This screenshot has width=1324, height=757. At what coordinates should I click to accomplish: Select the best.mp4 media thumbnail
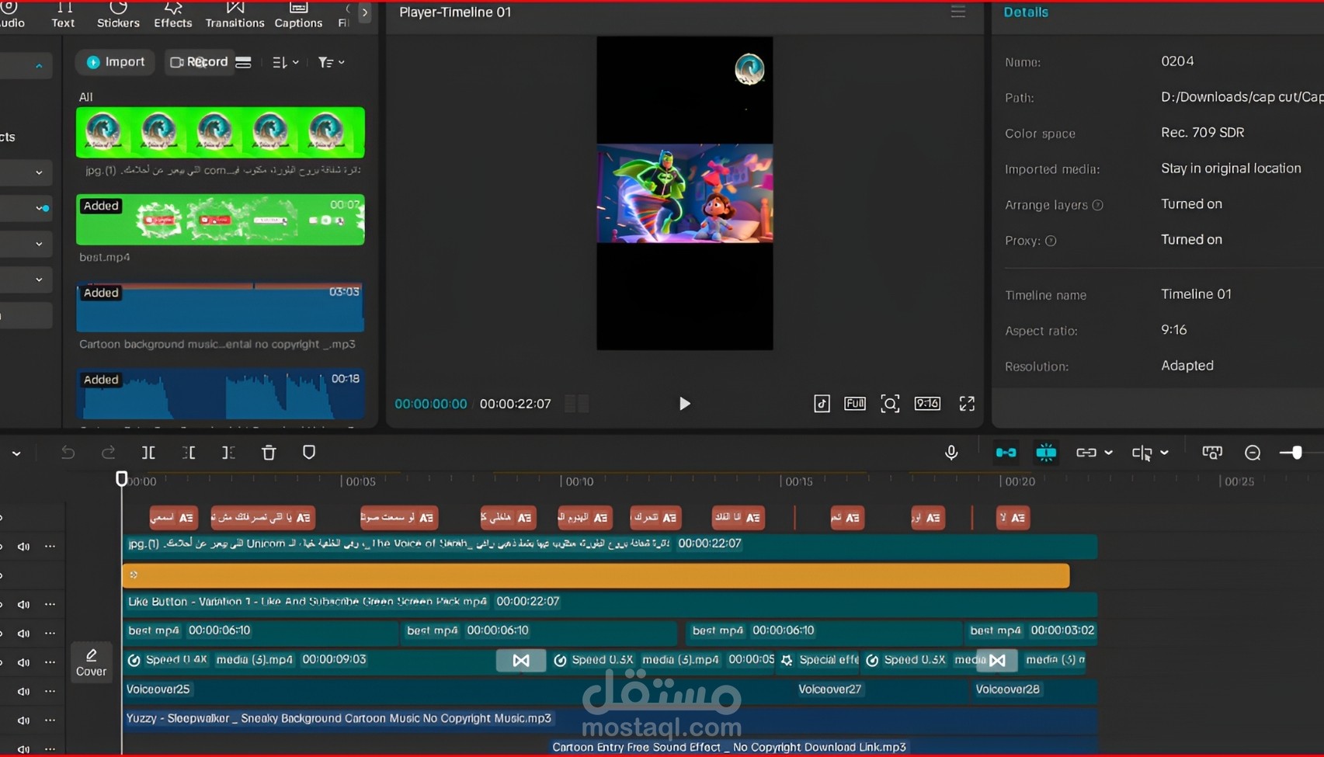pyautogui.click(x=221, y=220)
